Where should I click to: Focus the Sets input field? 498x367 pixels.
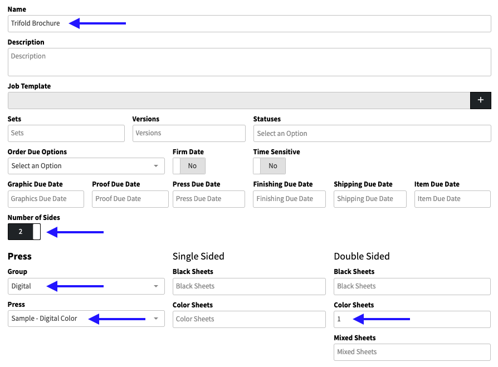[66, 133]
